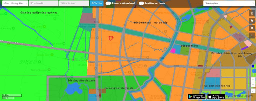Open the list legend icon button

pyautogui.click(x=252, y=28)
